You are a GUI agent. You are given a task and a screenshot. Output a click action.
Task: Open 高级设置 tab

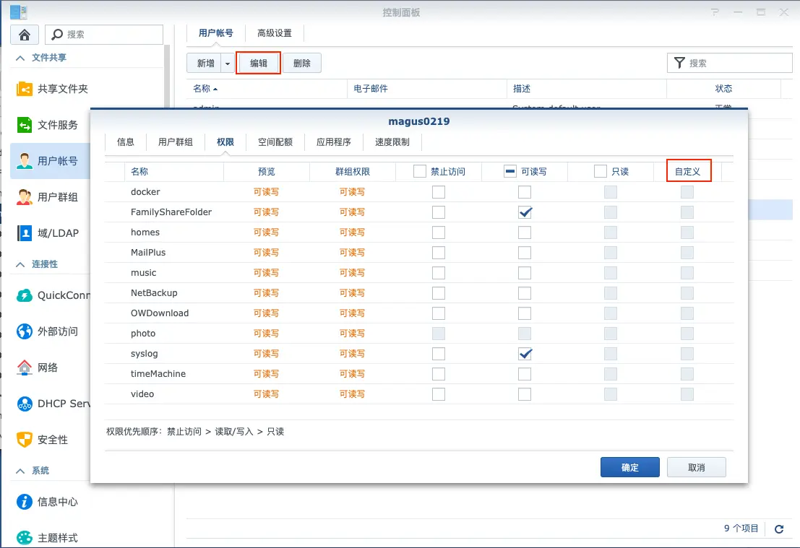click(275, 33)
